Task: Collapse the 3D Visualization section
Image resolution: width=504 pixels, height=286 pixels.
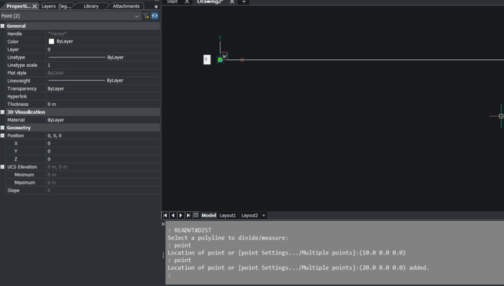Action: pos(3,112)
